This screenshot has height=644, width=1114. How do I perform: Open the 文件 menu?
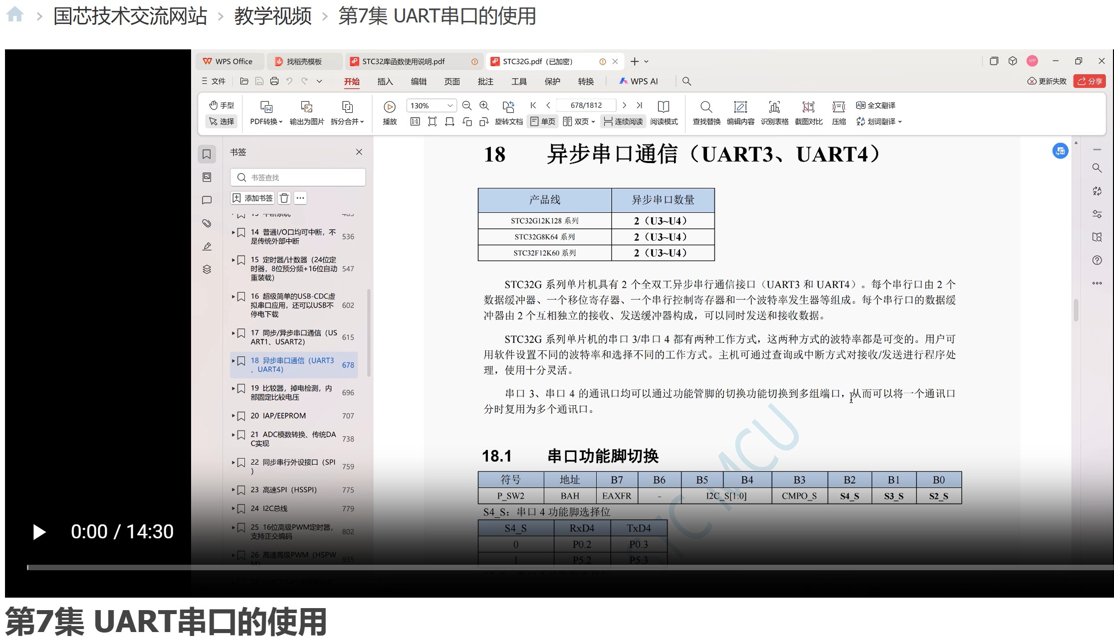click(x=214, y=81)
